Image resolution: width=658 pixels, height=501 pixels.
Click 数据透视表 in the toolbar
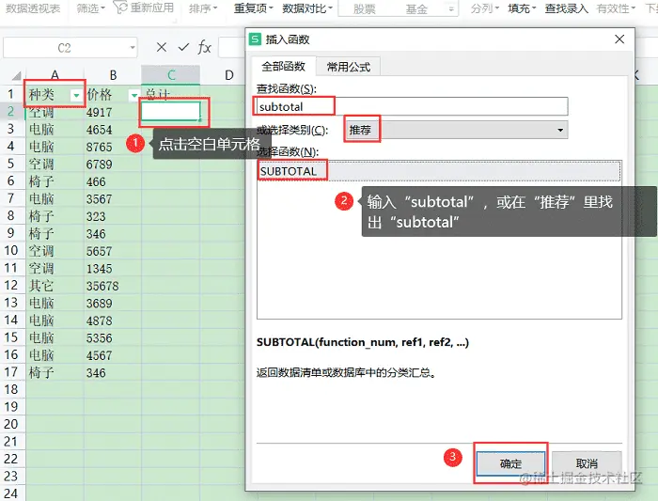[x=33, y=8]
